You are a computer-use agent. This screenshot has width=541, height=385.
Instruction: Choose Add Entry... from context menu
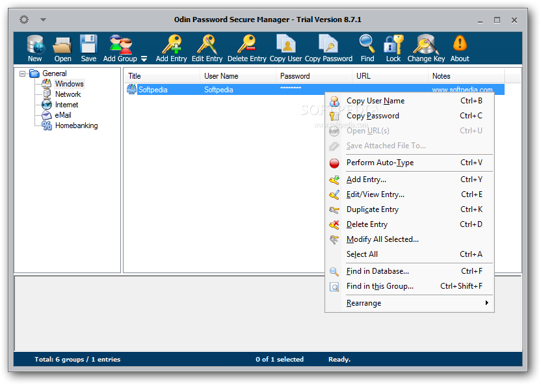[410, 179]
